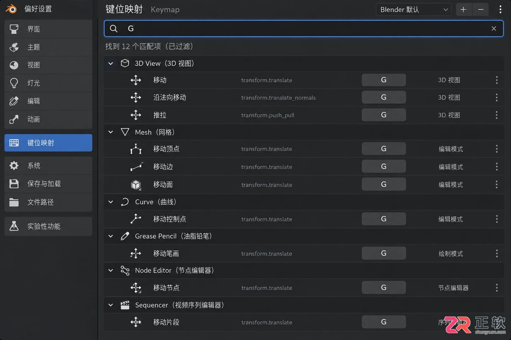Click the G key button for 沿法向移动

point(384,97)
